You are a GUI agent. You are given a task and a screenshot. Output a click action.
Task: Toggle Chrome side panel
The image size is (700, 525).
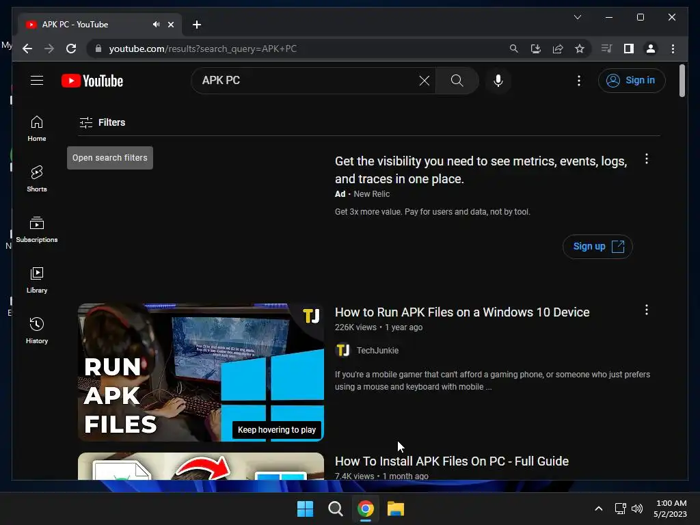629,49
